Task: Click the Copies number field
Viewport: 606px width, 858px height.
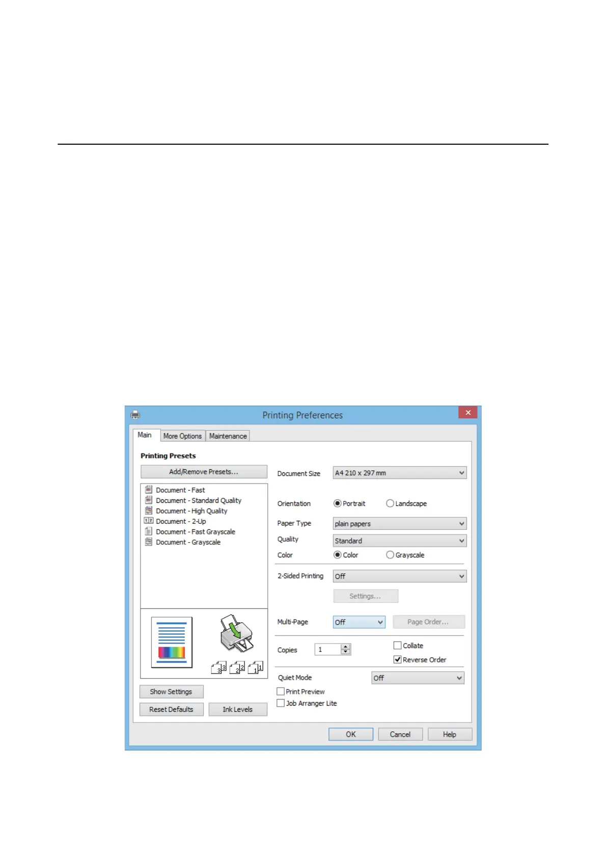Action: (328, 650)
